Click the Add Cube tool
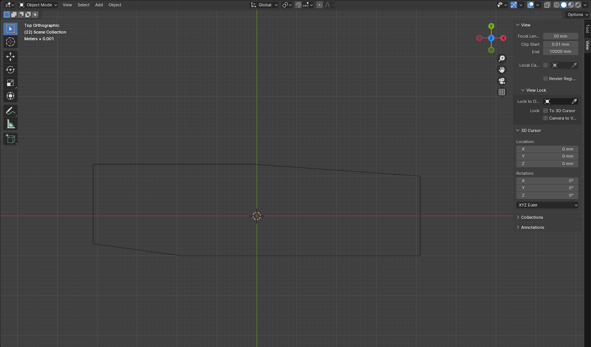 coord(10,139)
